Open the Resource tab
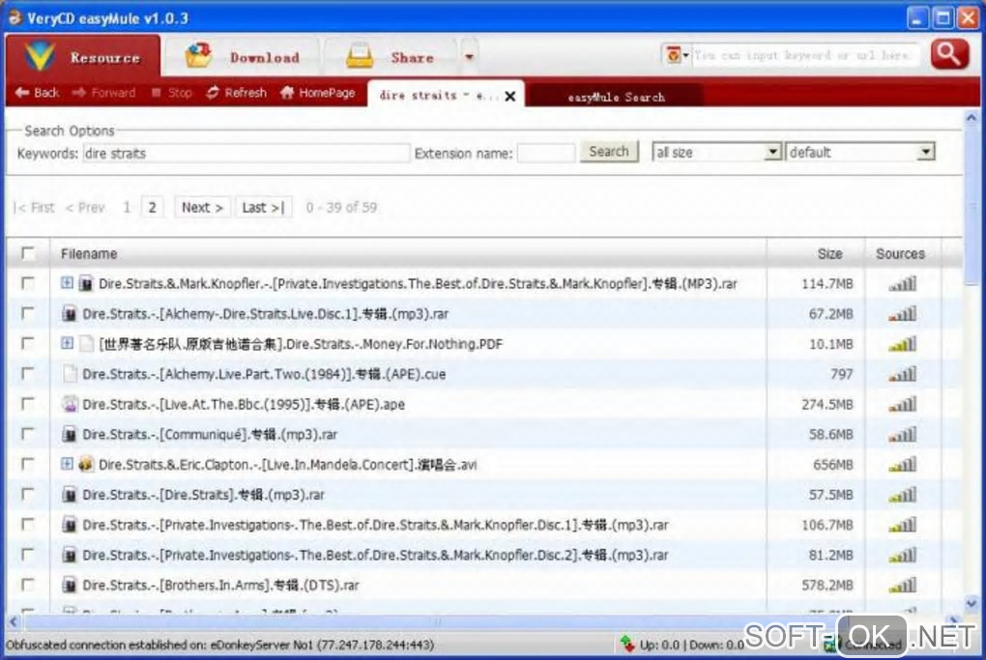The image size is (986, 660). (x=83, y=57)
